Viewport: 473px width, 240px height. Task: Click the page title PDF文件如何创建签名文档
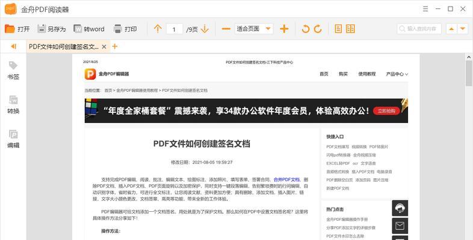coord(202,144)
